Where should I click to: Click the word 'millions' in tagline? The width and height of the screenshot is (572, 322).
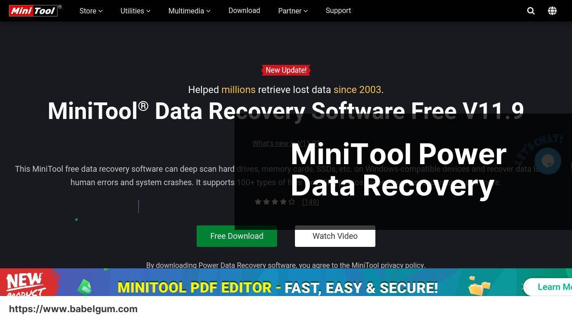[x=239, y=89]
